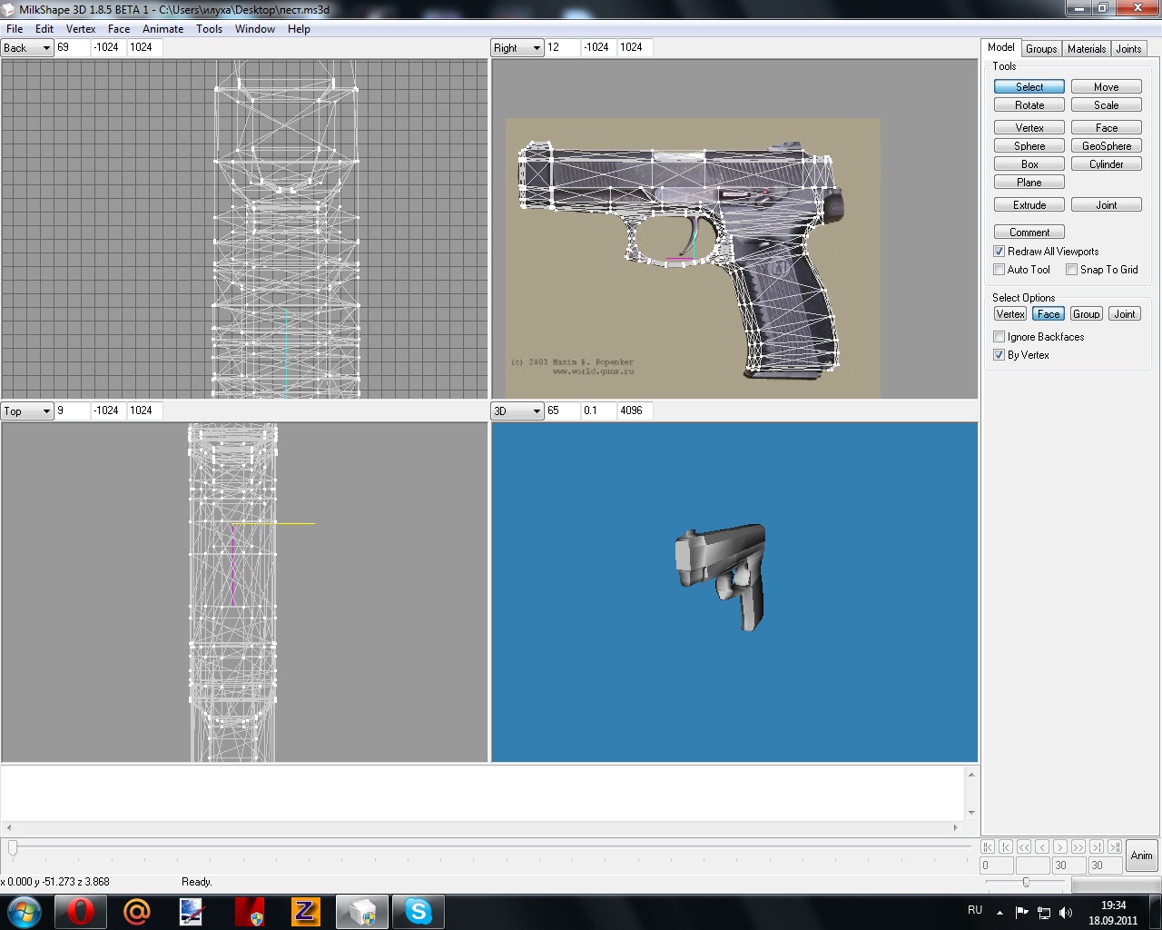Image resolution: width=1162 pixels, height=930 pixels.
Task: Step back one frame with < button
Action: pos(1042,846)
